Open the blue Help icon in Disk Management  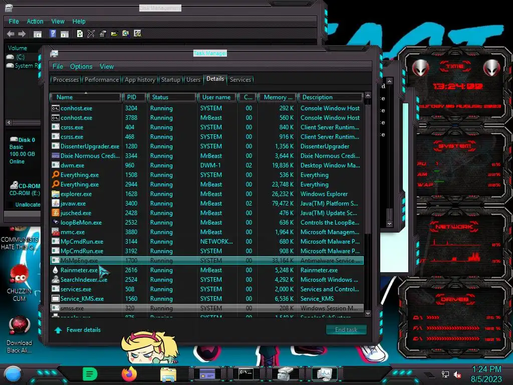[x=53, y=34]
